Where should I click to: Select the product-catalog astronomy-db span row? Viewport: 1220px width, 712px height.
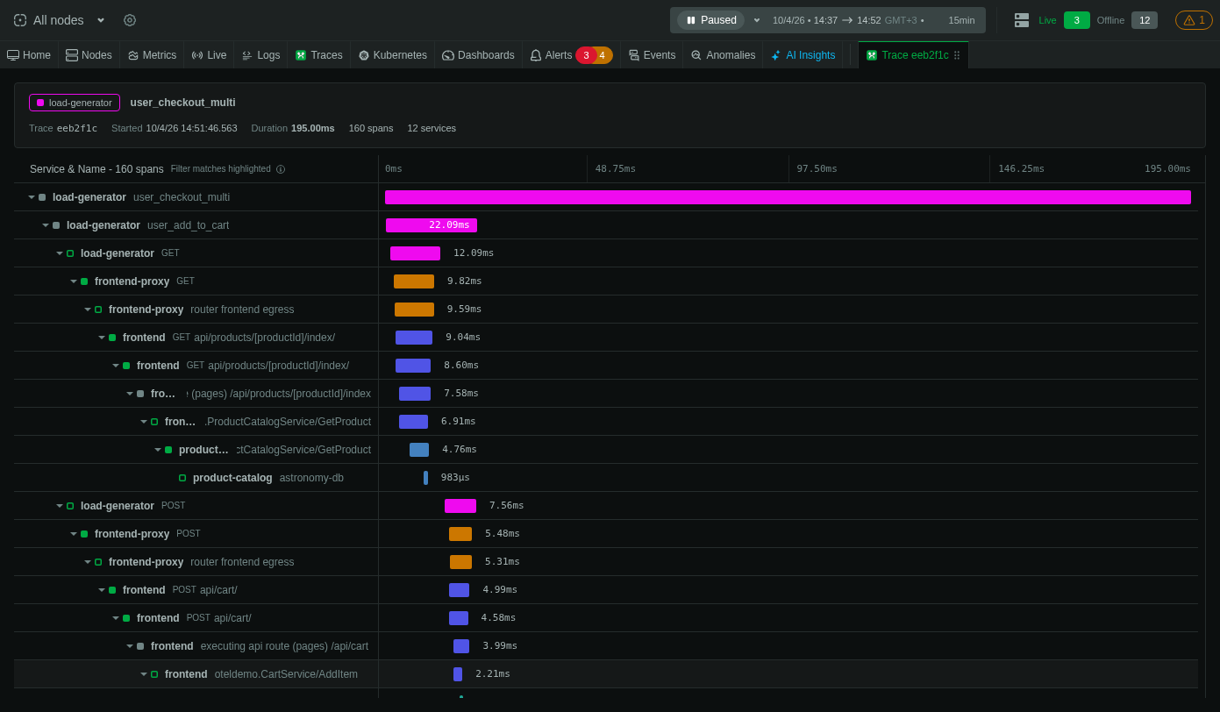click(606, 478)
